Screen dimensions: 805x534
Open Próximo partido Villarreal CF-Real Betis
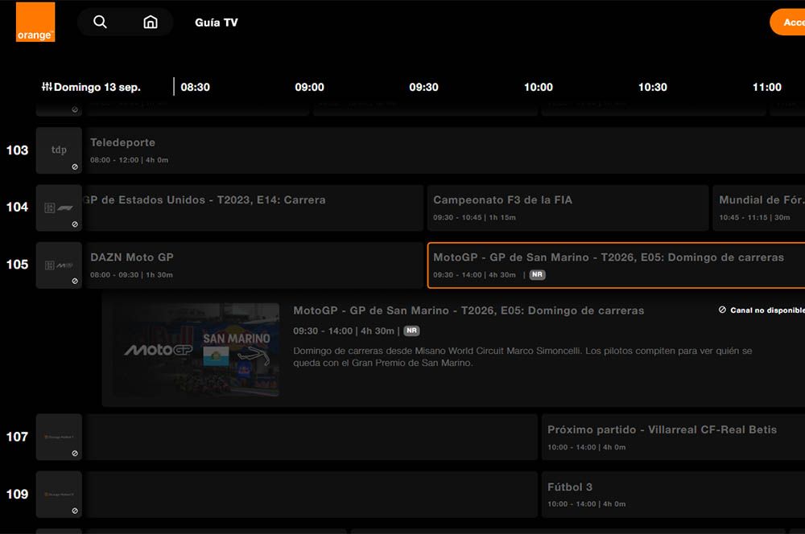[673, 437]
